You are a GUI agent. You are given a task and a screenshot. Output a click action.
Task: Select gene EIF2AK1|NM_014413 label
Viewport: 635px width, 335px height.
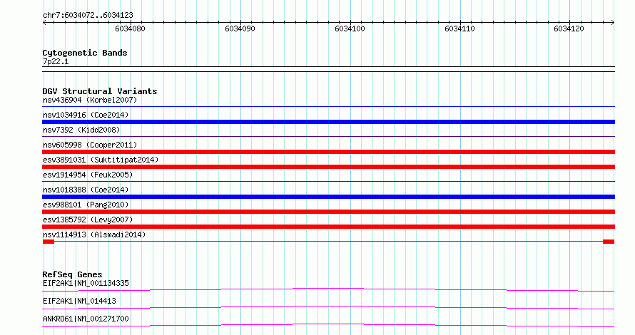point(79,301)
